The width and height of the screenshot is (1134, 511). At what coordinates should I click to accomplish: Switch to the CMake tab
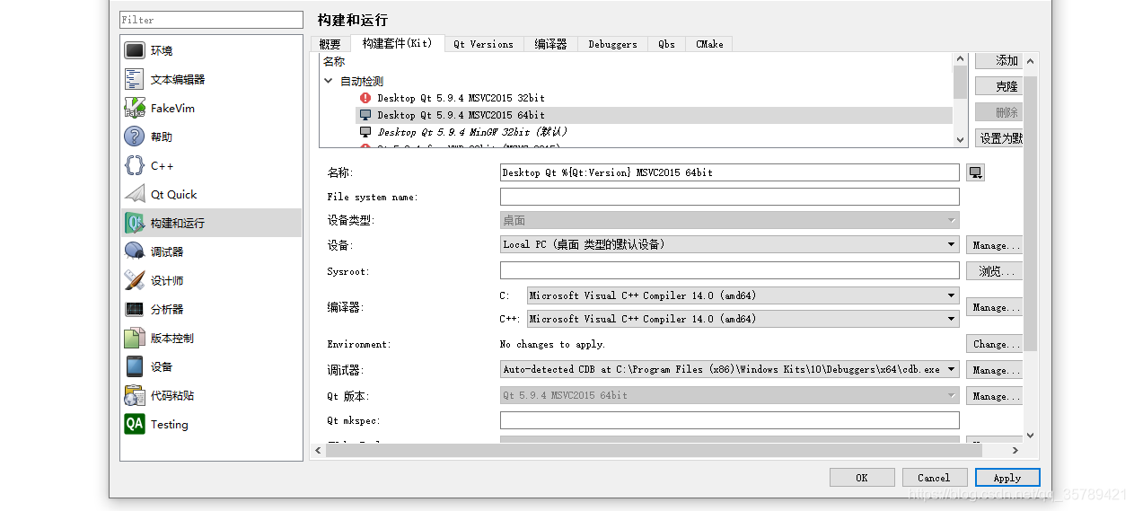[x=709, y=44]
